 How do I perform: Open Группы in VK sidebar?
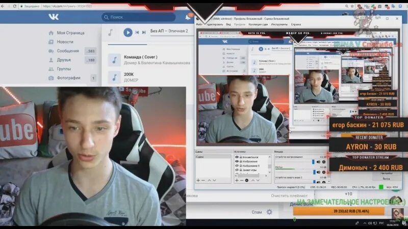(x=64, y=69)
